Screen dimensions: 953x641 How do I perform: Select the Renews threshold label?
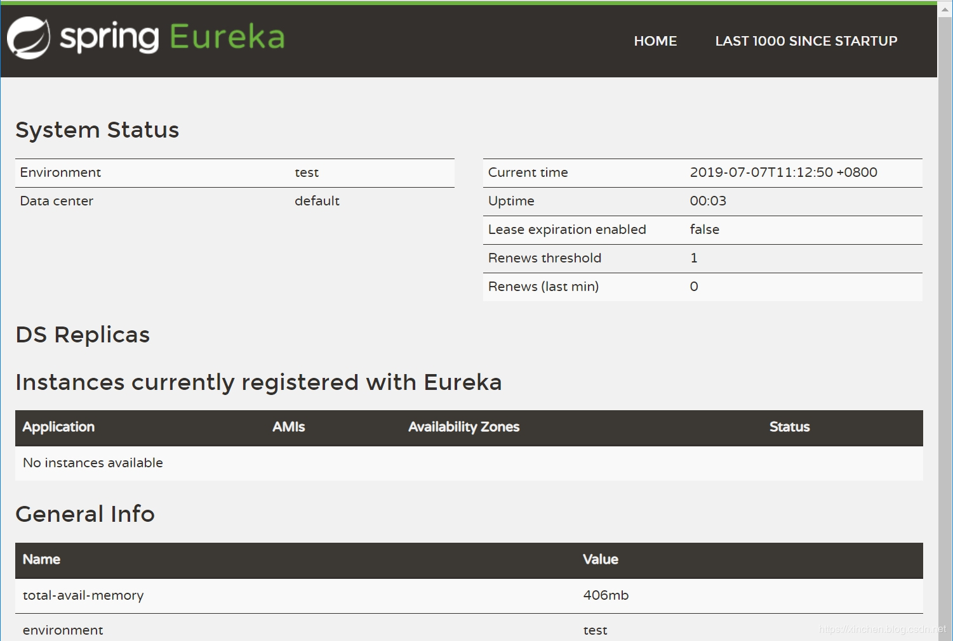545,258
